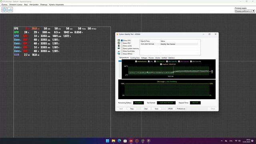Click the Stop button in AIDA64

tap(132, 109)
